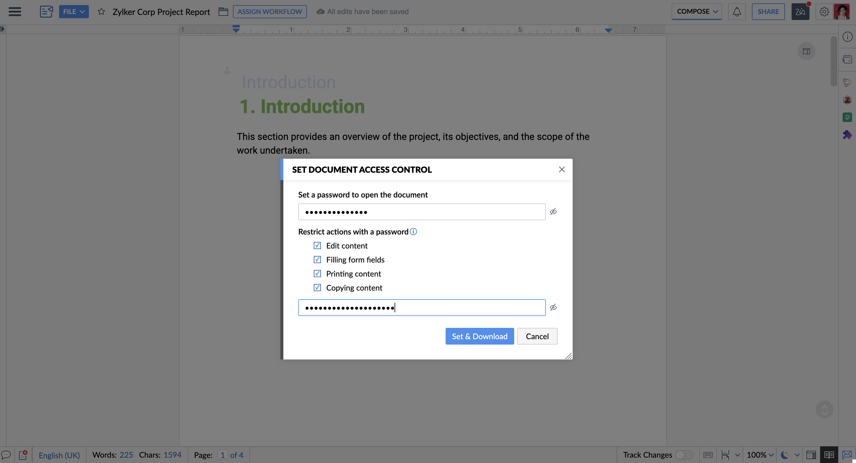The image size is (856, 463).
Task: Click the folder location icon beside title
Action: (x=223, y=12)
